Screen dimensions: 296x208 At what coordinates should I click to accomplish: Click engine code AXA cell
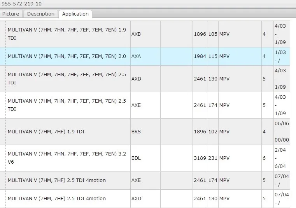pyautogui.click(x=145, y=56)
